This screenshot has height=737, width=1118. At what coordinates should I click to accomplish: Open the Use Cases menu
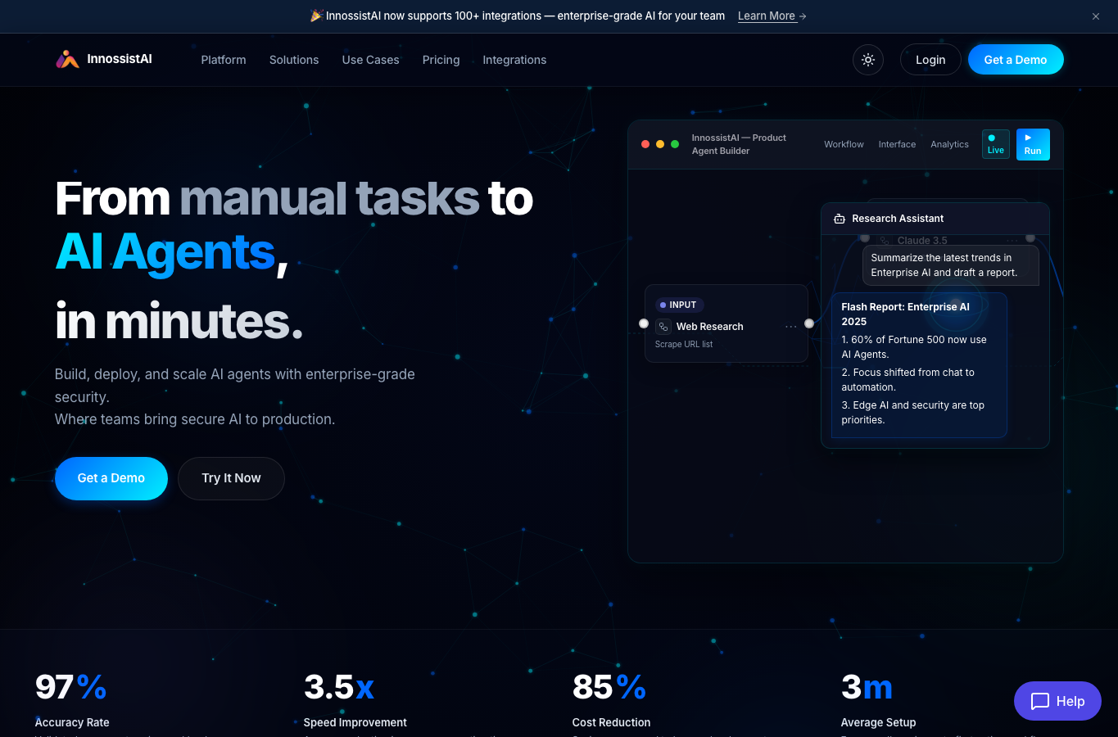(370, 60)
